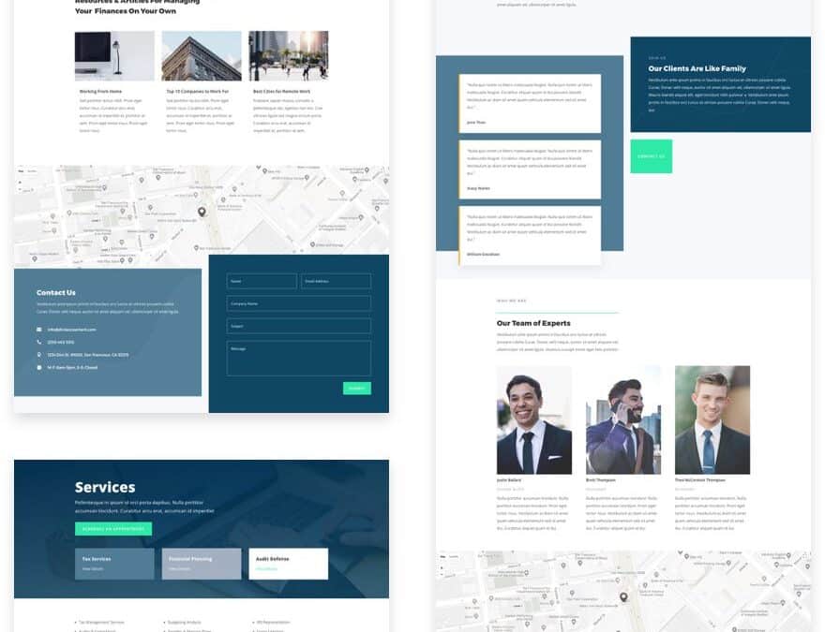Click the Services heading
Viewport: 825px width, 632px height.
(x=105, y=487)
